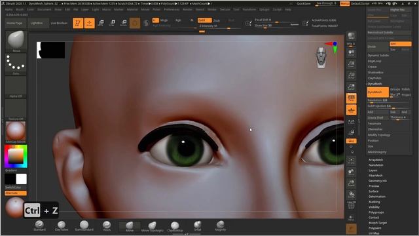Expand the Deformation palette section
Image resolution: width=419 pixels, height=236 pixels.
tap(377, 197)
